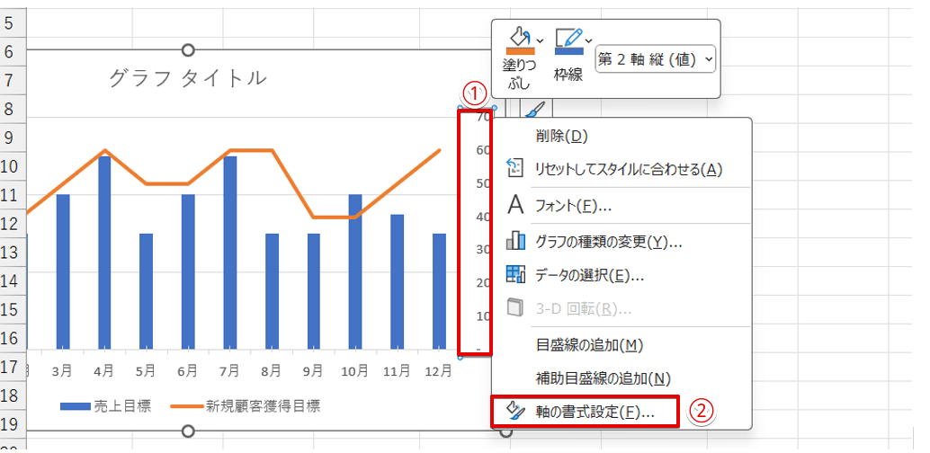Select 補助目盛線の追加(N) menu entry
Image resolution: width=930 pixels, height=453 pixels.
click(603, 378)
